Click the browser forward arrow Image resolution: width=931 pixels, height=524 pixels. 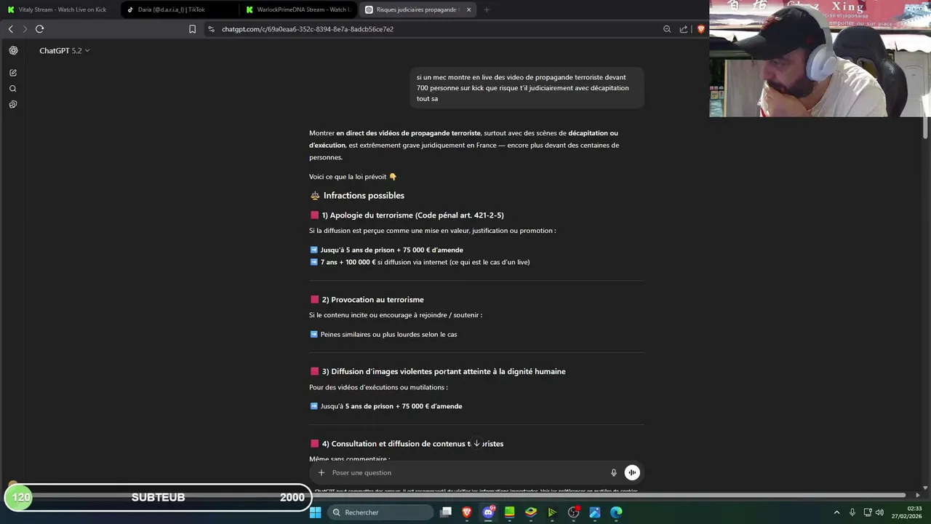(25, 29)
